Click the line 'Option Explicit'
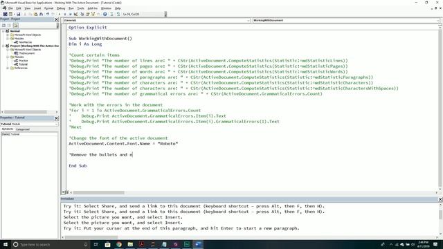The width and height of the screenshot is (443, 249). [88, 28]
